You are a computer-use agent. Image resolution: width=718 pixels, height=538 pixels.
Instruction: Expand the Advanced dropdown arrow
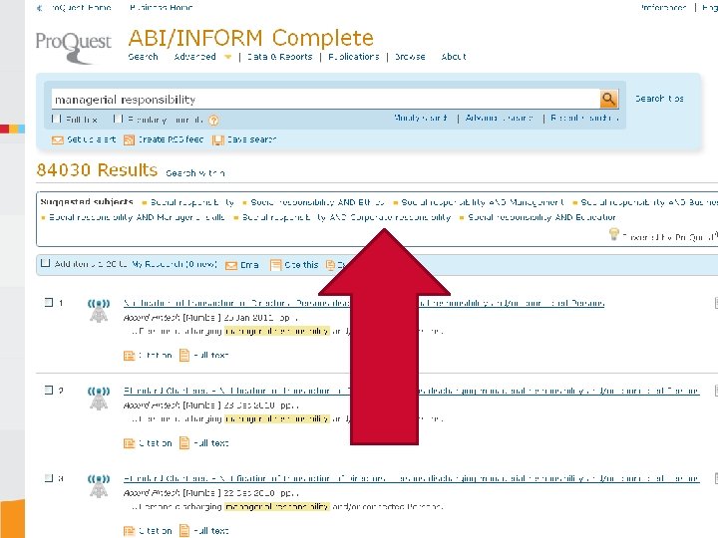227,57
